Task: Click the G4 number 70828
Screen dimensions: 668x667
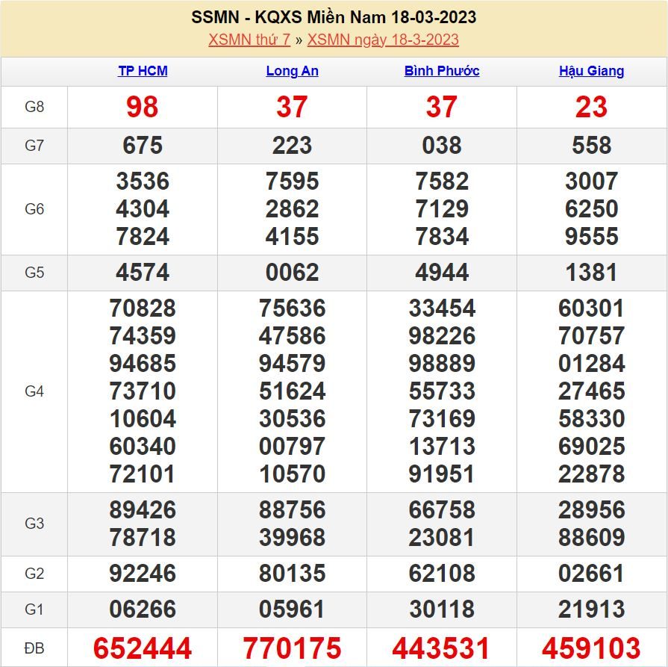Action: (143, 308)
